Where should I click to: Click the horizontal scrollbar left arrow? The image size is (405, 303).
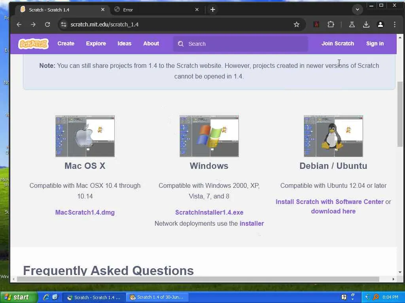[13, 279]
